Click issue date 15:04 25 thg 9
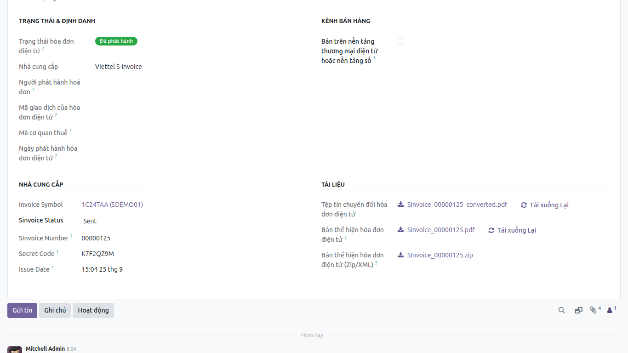The height and width of the screenshot is (353, 628). (102, 269)
